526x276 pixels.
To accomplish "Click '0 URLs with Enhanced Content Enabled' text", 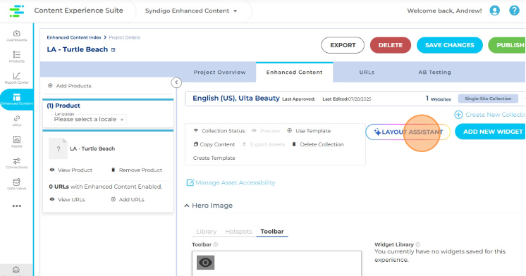I will coord(105,187).
